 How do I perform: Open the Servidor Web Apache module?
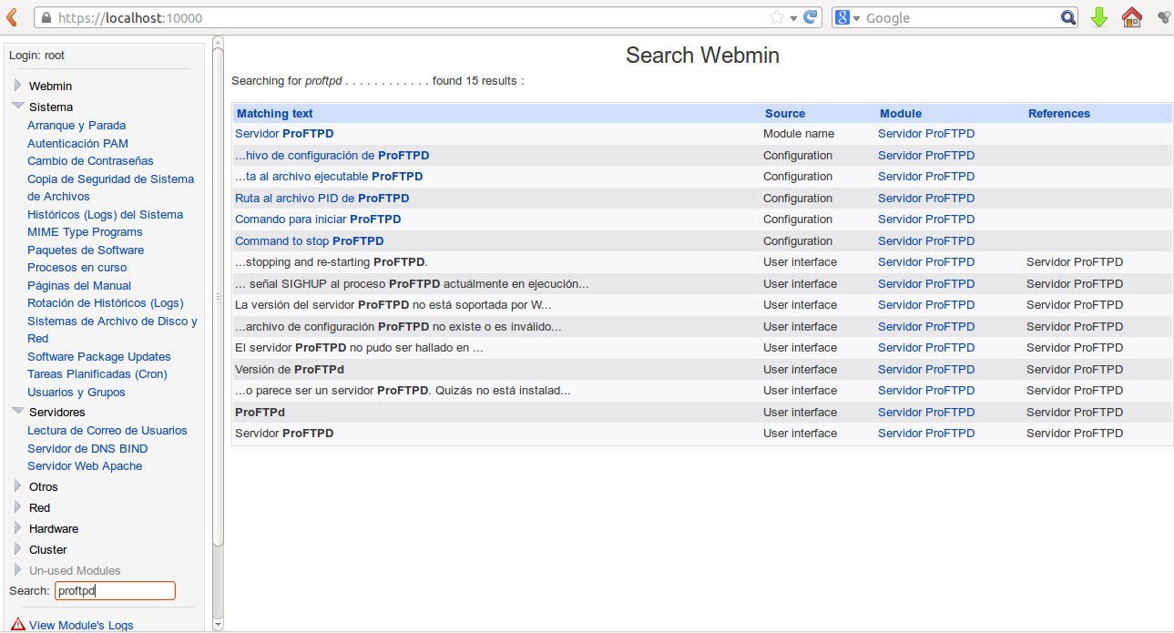[x=85, y=466]
